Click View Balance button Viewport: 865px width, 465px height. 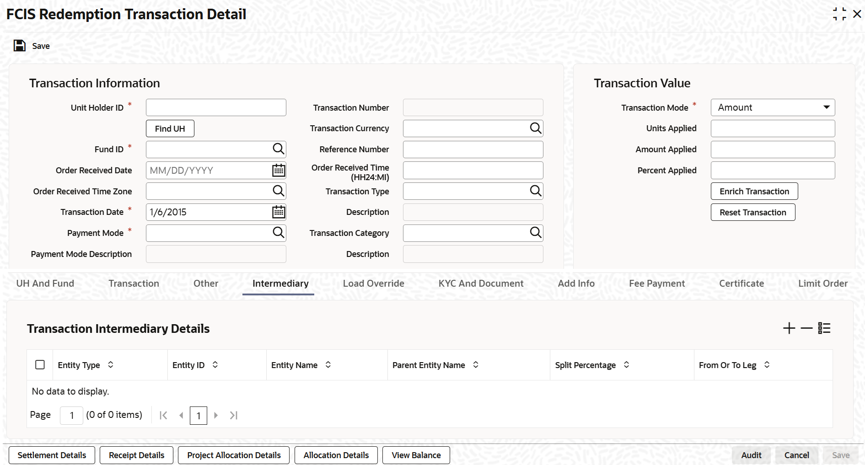(x=416, y=455)
